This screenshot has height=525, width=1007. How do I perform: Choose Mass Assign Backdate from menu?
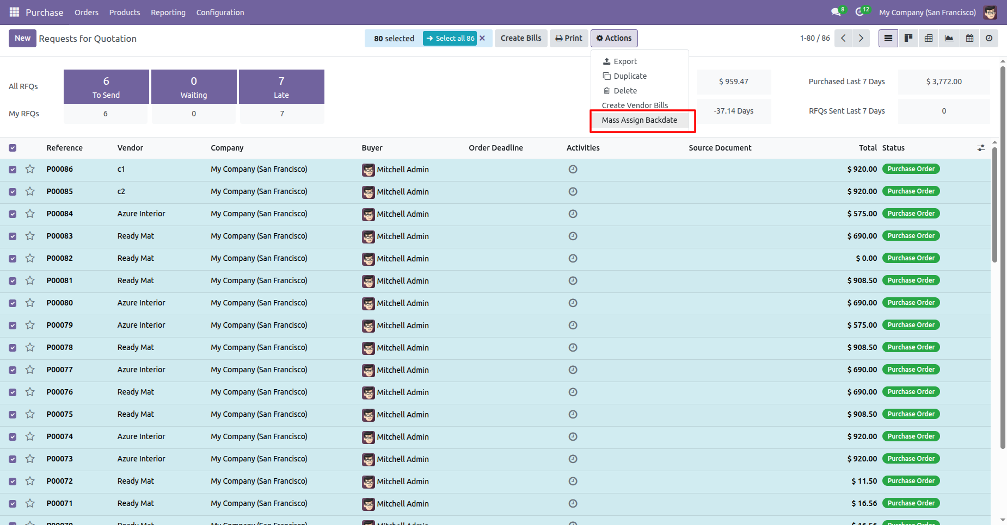click(x=639, y=120)
